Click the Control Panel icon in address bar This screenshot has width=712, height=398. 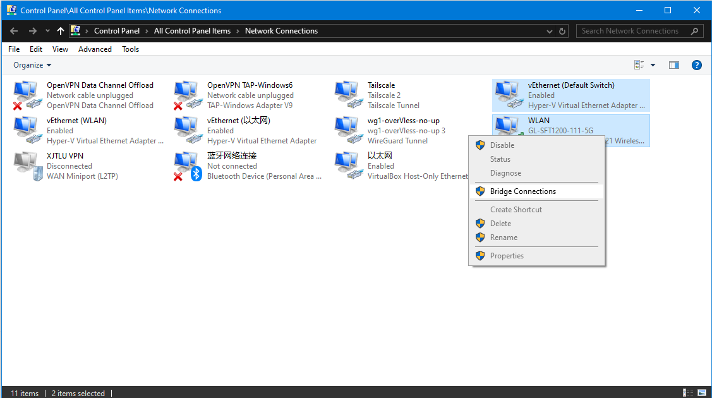click(75, 30)
